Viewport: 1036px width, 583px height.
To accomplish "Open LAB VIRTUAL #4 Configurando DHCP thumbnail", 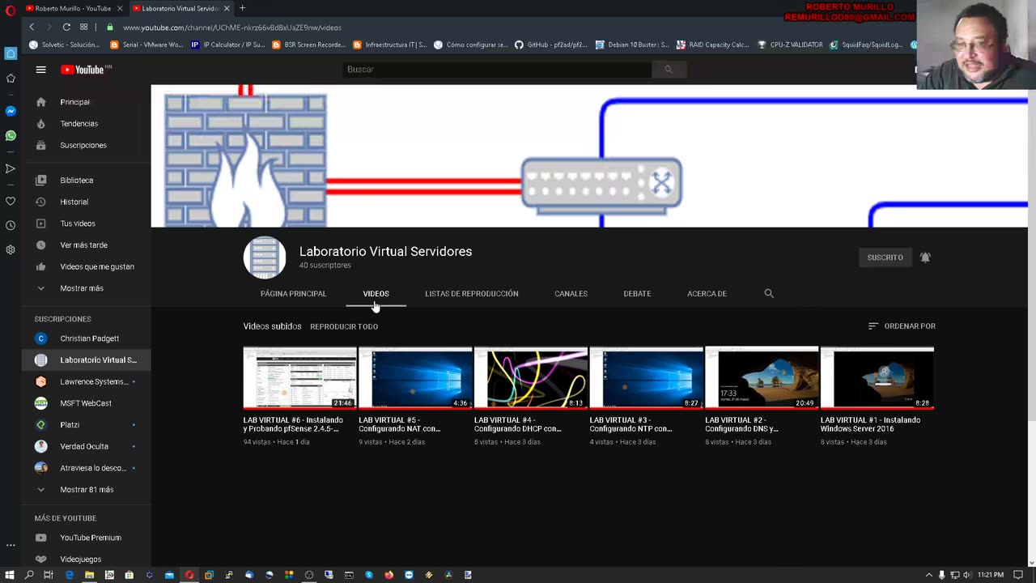I will [x=531, y=377].
